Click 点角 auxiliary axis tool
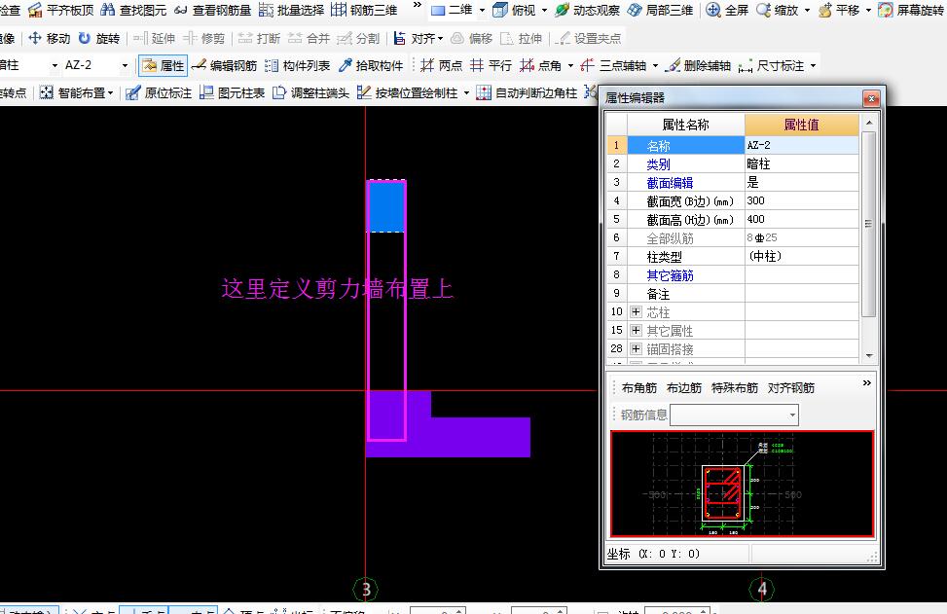947x614 pixels. (540, 65)
